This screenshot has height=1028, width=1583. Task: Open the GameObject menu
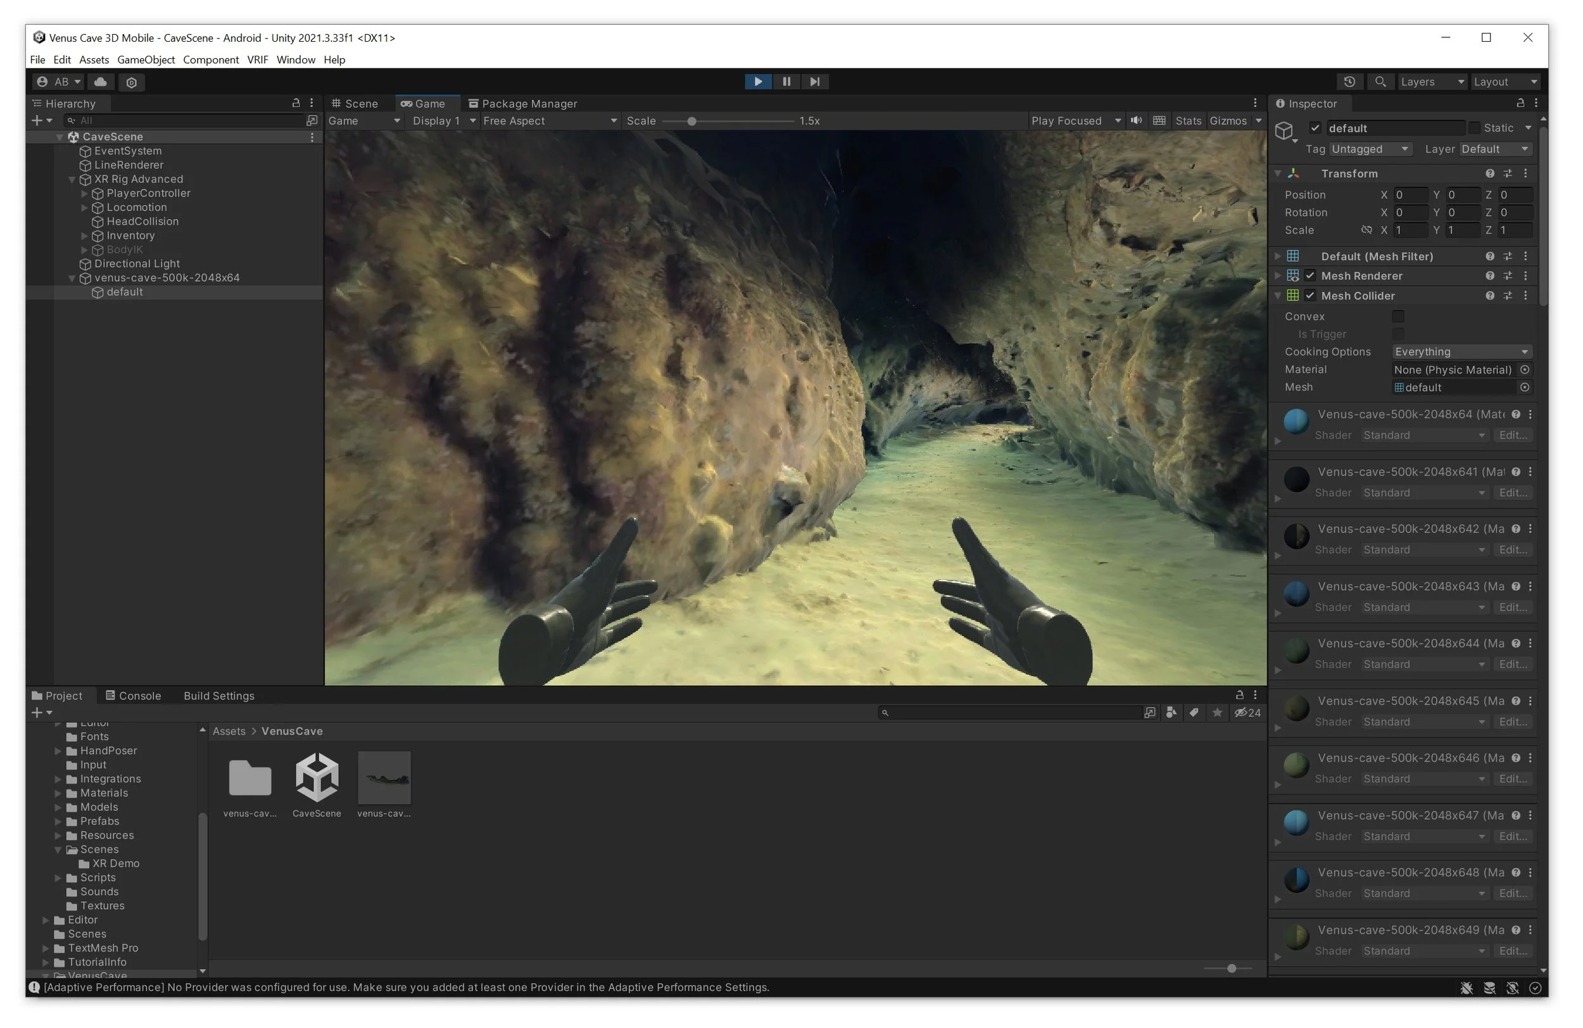146,59
